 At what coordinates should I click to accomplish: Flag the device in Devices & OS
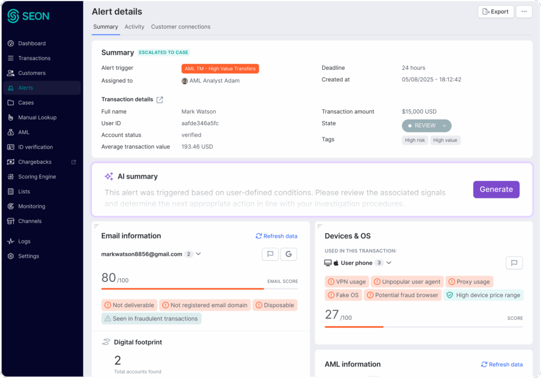514,263
